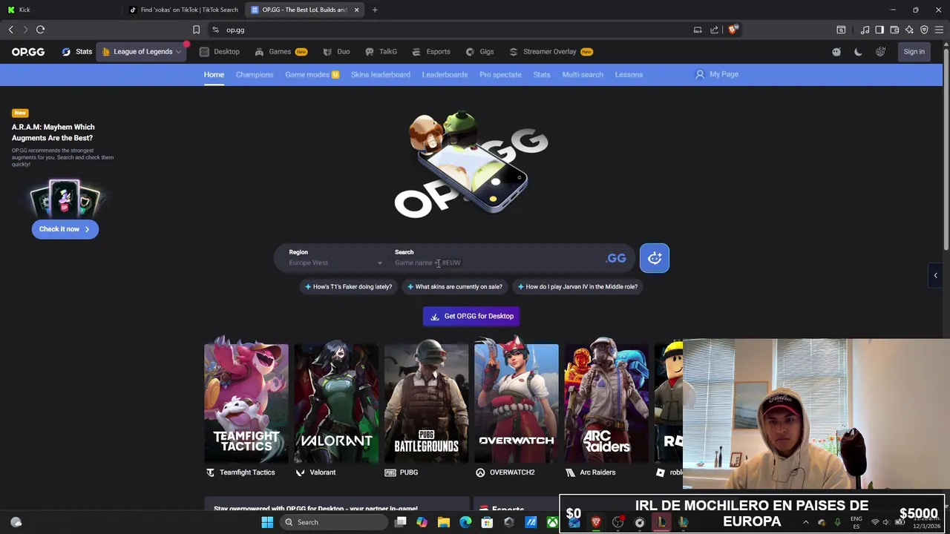Toggle dark mode with the moon icon
Viewport: 950px width, 534px height.
point(858,52)
